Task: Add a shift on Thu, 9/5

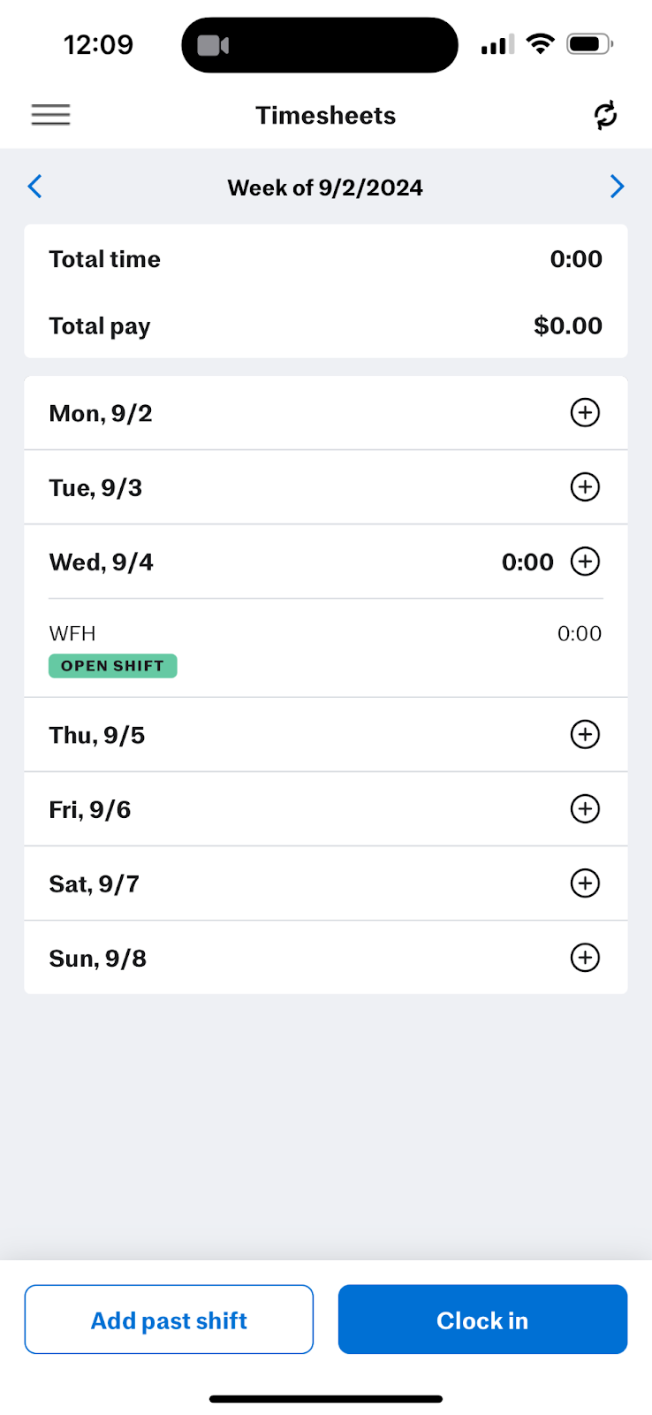Action: (x=585, y=735)
